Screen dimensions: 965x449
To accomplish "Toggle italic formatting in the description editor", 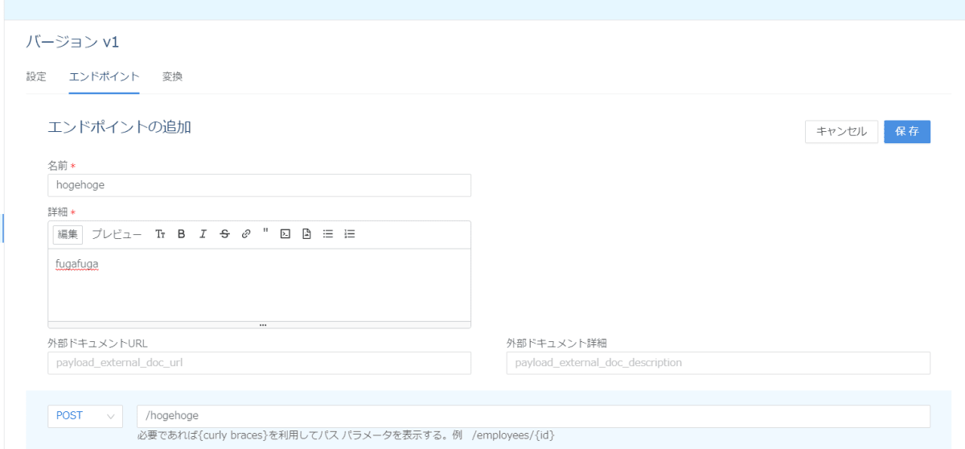I will point(203,234).
